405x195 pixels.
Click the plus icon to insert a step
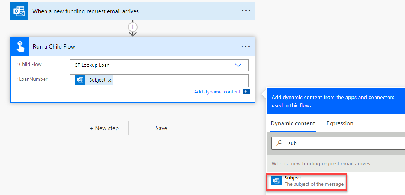click(133, 27)
